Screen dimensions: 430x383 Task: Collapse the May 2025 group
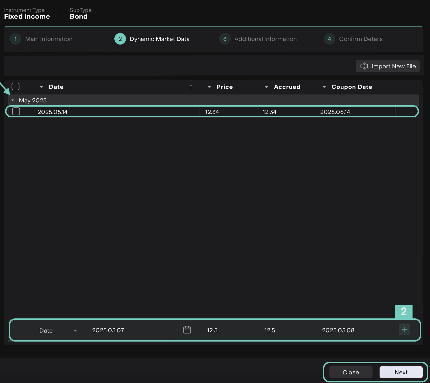(x=13, y=100)
